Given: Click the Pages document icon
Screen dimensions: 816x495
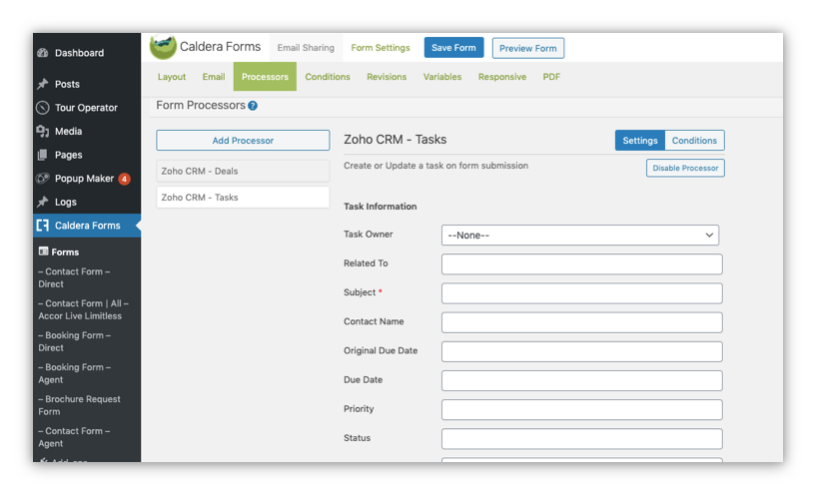Looking at the screenshot, I should click(x=43, y=155).
